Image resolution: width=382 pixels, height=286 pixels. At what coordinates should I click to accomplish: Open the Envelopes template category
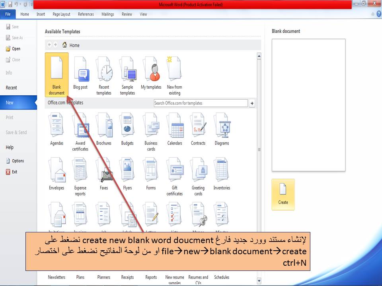57,174
